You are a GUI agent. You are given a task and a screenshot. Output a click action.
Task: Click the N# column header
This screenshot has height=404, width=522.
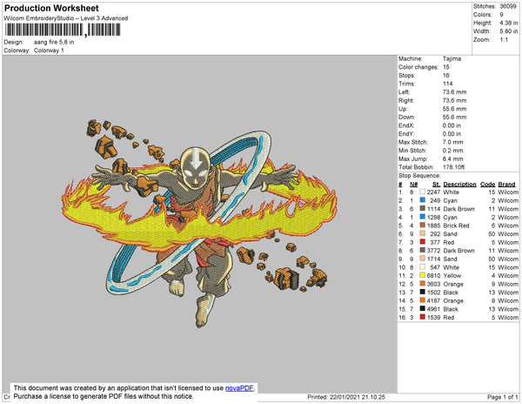coord(414,185)
